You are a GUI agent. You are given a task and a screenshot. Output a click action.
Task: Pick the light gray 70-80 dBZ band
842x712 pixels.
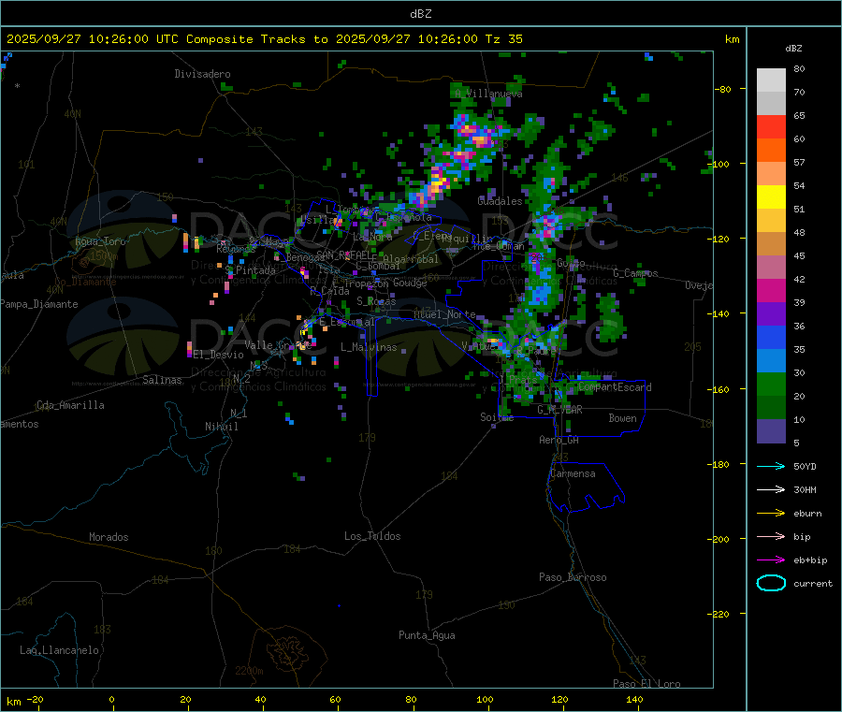[771, 80]
